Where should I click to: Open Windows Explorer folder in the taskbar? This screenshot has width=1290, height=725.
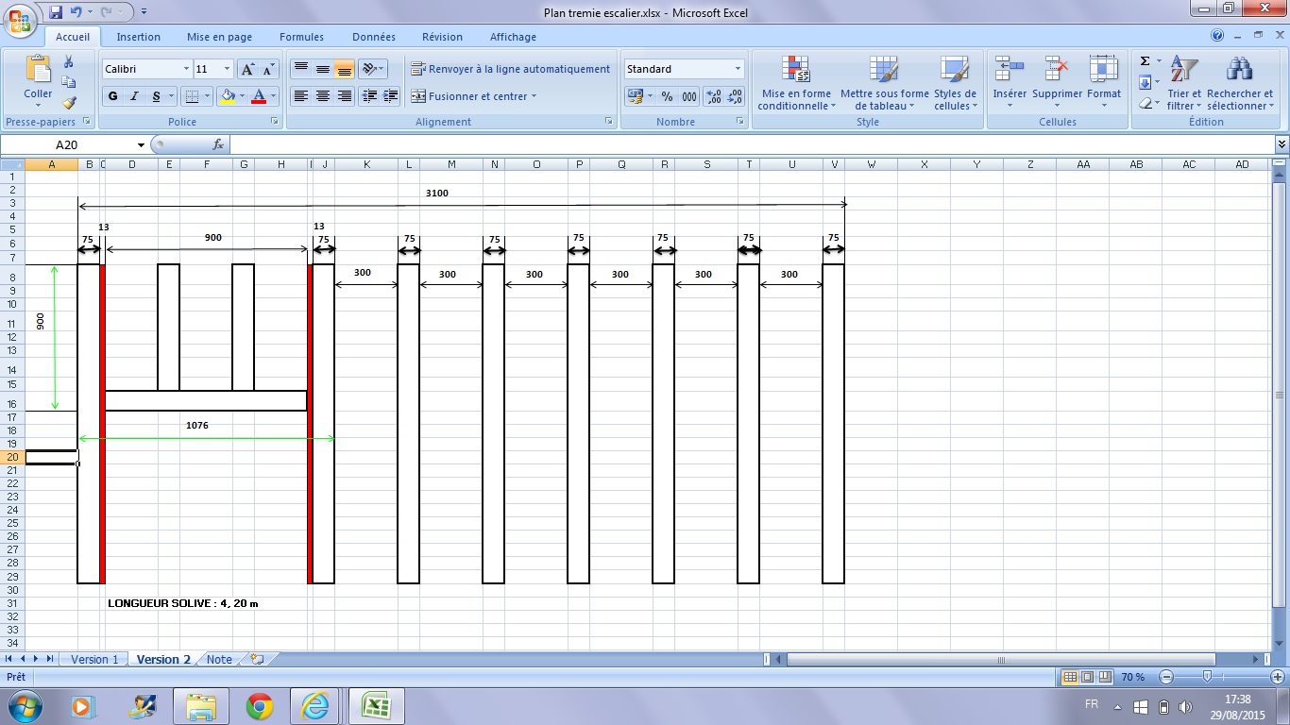[x=203, y=705]
